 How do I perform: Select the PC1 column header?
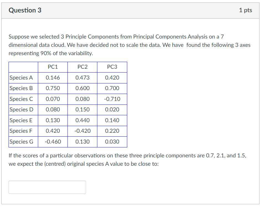(53, 67)
